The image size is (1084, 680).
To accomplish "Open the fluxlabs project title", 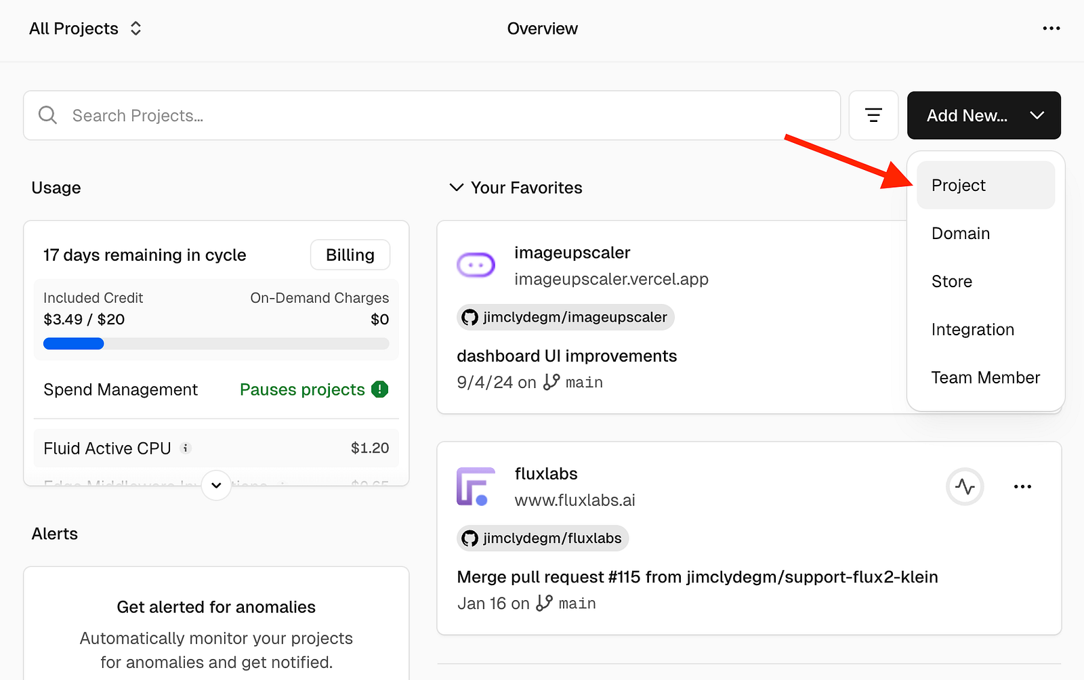I will pos(546,473).
